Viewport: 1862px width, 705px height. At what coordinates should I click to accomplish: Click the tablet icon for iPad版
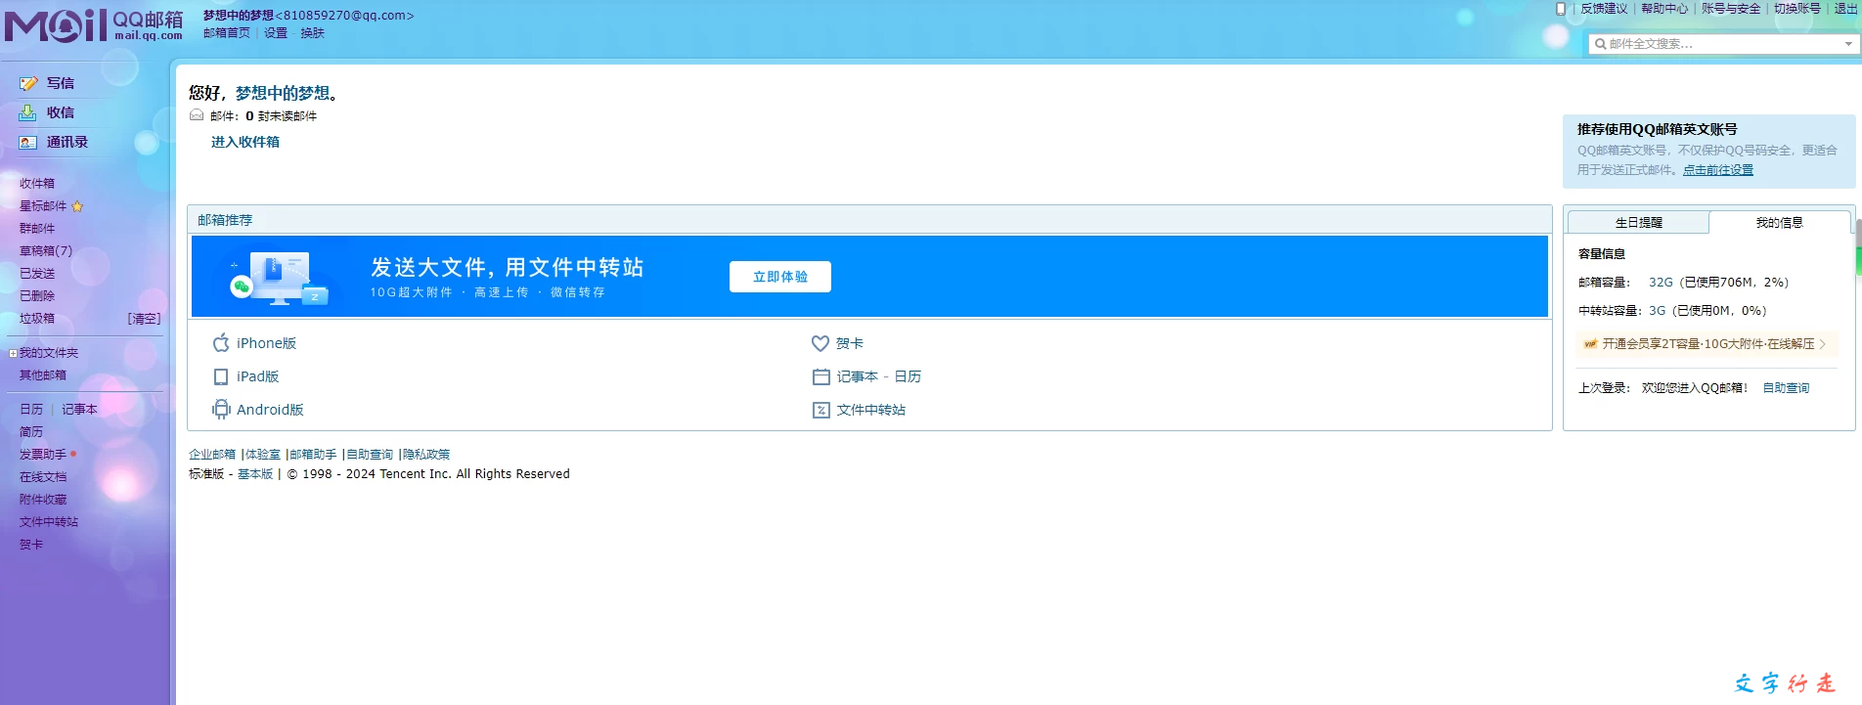(221, 376)
